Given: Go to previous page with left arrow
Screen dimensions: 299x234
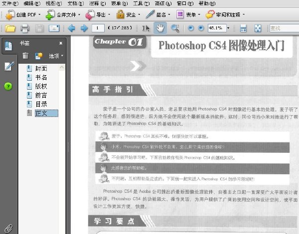Looking at the screenshot, I should (71, 28).
